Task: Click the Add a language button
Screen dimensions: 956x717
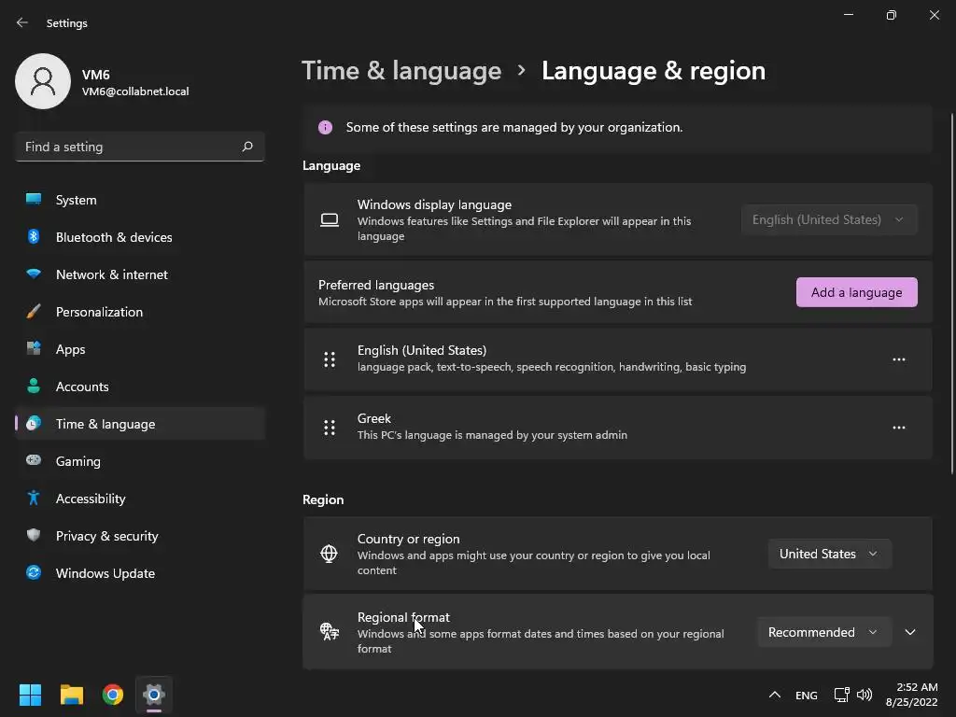Action: (856, 292)
